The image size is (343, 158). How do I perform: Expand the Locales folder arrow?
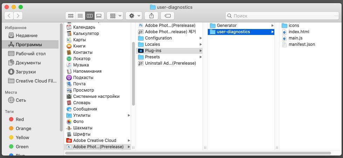(x=201, y=44)
